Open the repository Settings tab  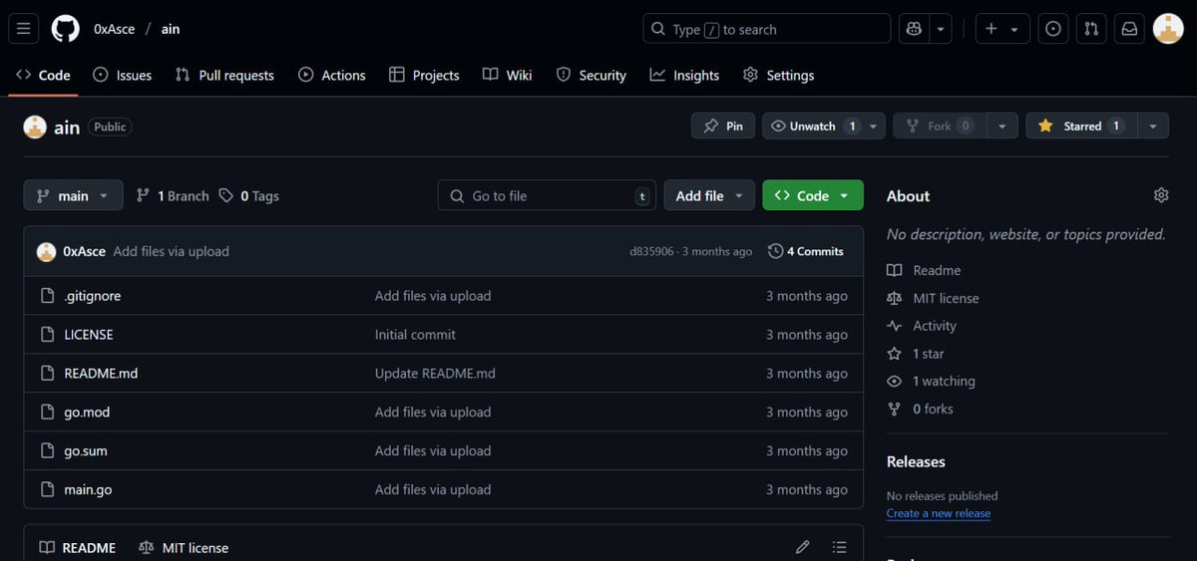click(779, 75)
